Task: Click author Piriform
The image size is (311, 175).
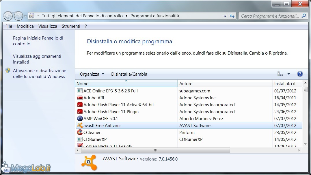Action: [x=187, y=133]
